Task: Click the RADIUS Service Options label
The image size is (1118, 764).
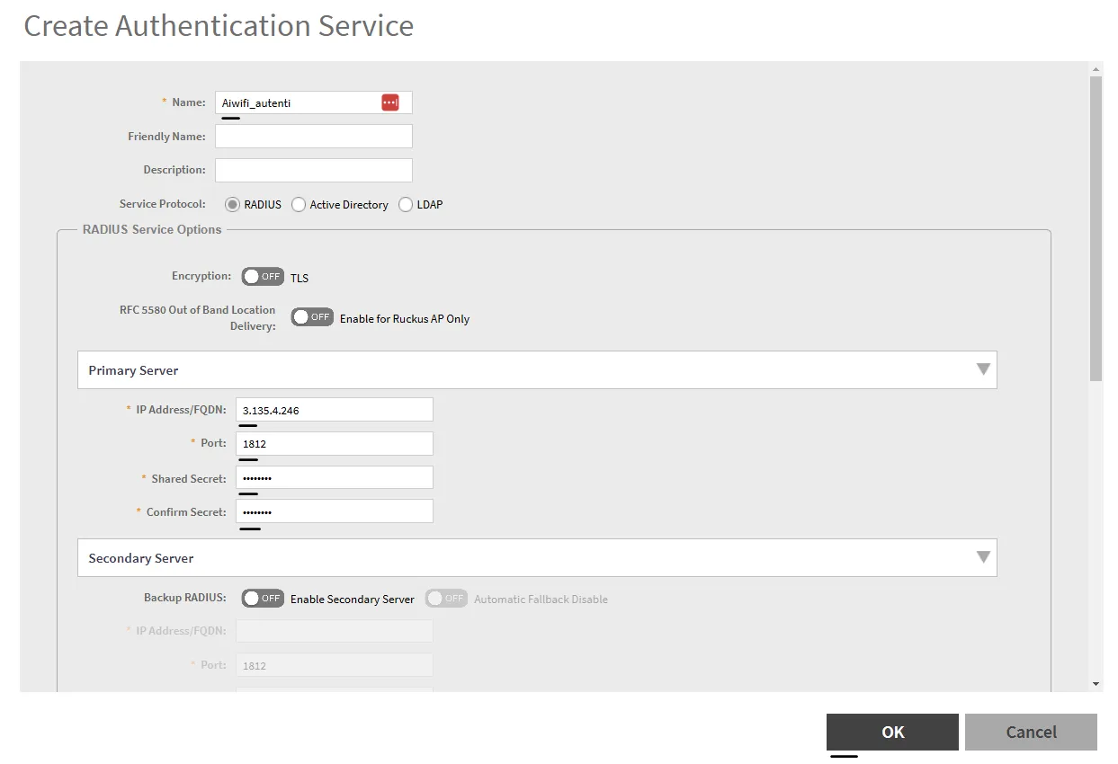Action: pyautogui.click(x=152, y=229)
